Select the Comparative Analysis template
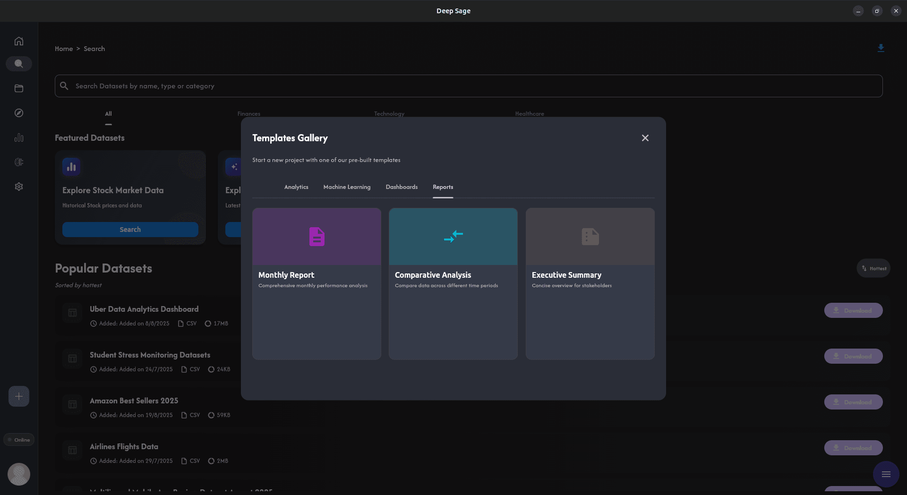Image resolution: width=907 pixels, height=495 pixels. coord(453,283)
